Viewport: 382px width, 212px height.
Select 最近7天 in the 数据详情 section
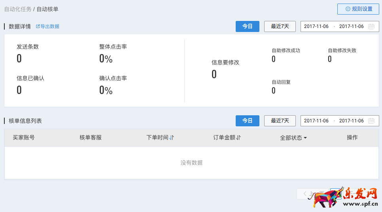[x=280, y=26]
